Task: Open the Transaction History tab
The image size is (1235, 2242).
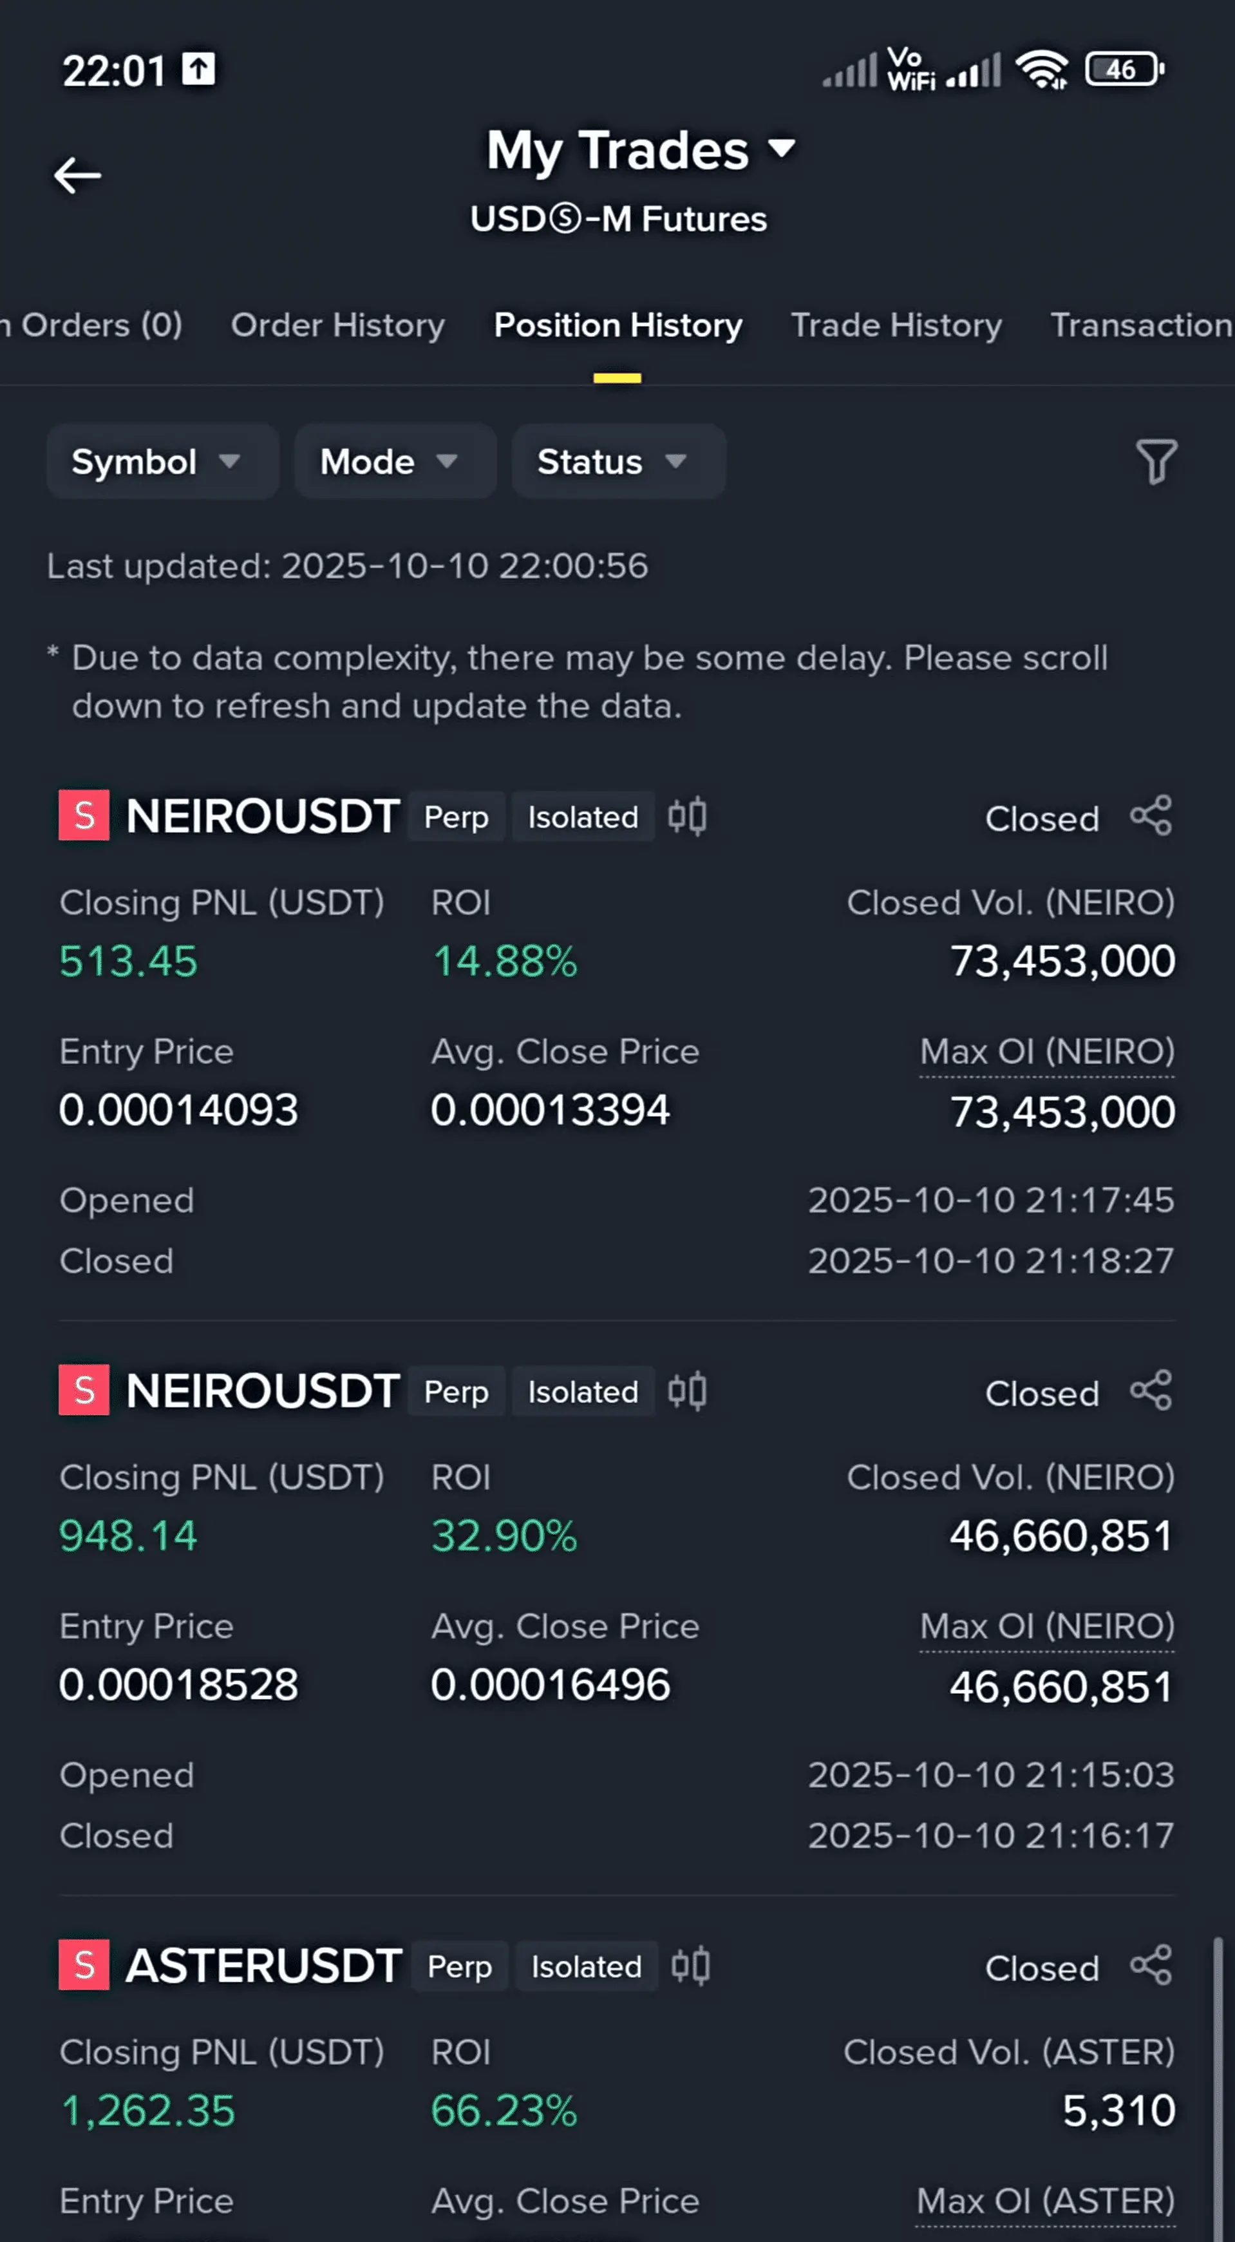Action: click(1140, 325)
